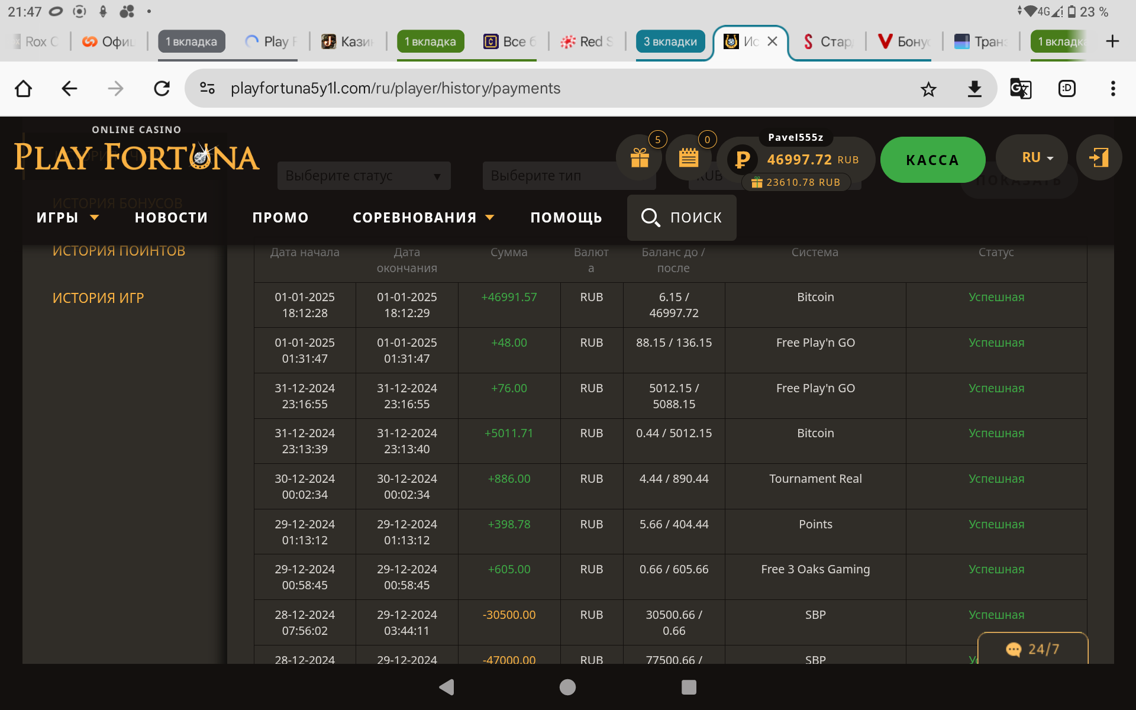The height and width of the screenshot is (710, 1136).
Task: Open the Google Translate icon in toolbar
Action: pyautogui.click(x=1021, y=89)
